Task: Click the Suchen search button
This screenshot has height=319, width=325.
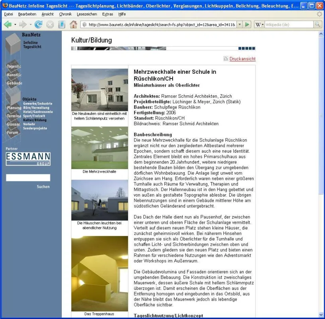Action: pyautogui.click(x=43, y=187)
